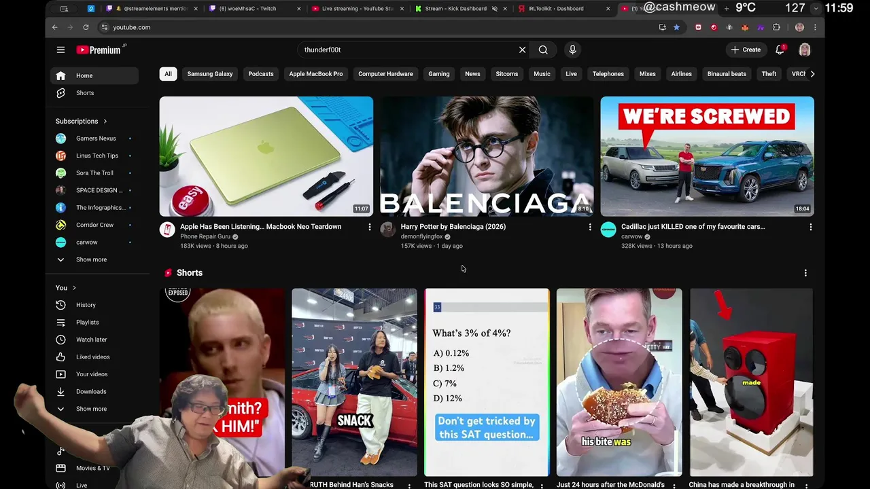
Task: Clear the search box with the X
Action: (x=522, y=50)
